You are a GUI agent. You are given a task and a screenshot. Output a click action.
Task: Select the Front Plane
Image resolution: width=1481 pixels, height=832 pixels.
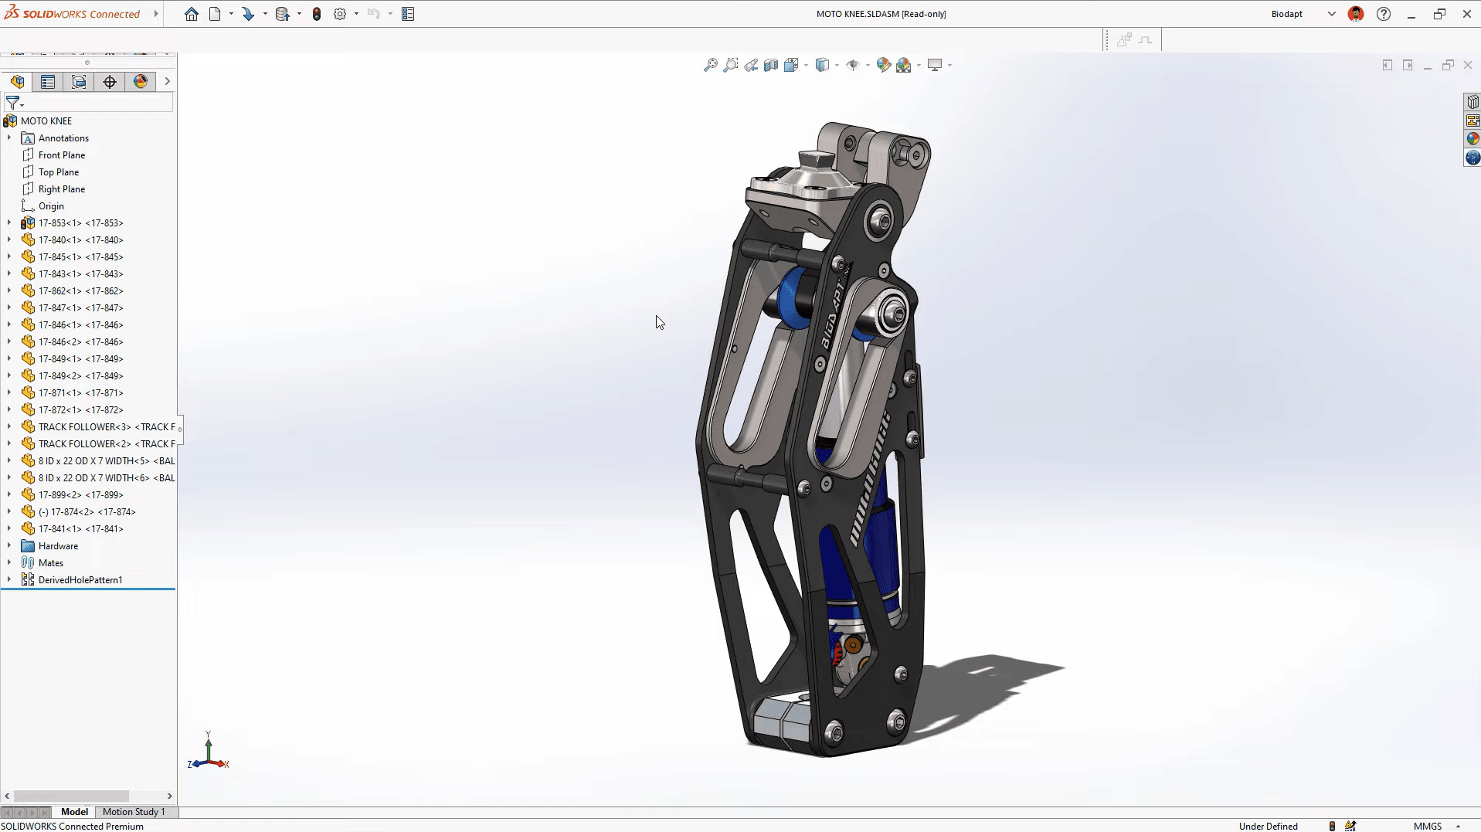pos(62,155)
